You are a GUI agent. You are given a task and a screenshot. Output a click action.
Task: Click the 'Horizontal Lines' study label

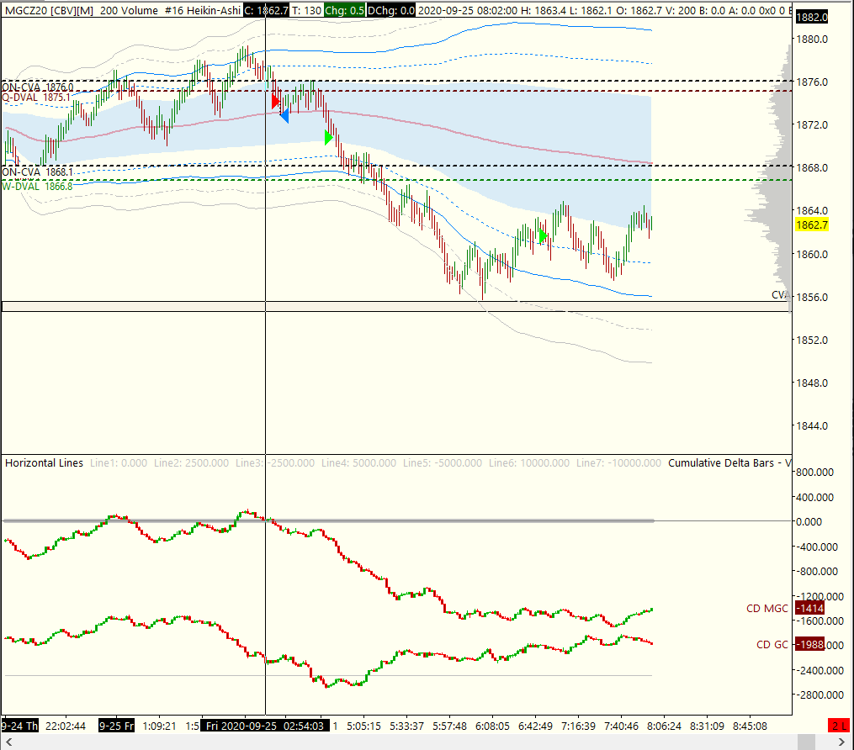(x=44, y=462)
